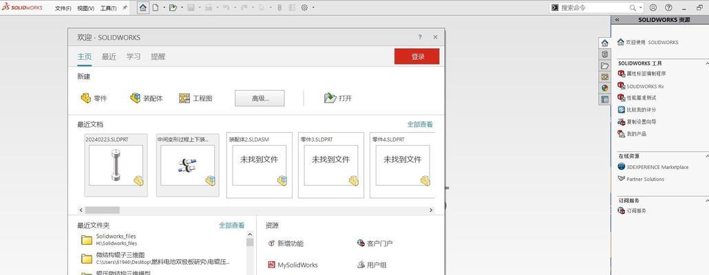Switch to the 主页 tab
Screen dimensions: 709x275
point(85,56)
